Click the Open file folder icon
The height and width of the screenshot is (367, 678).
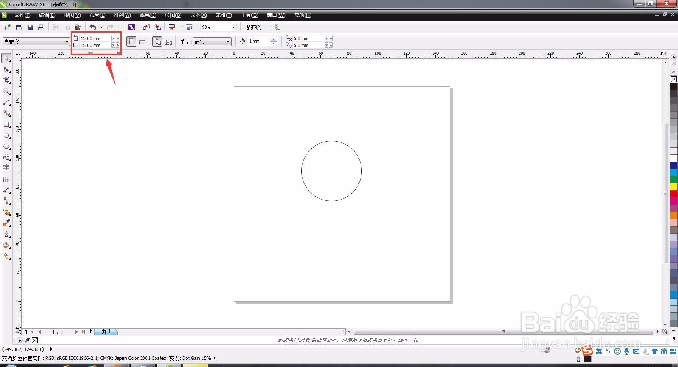click(x=19, y=27)
